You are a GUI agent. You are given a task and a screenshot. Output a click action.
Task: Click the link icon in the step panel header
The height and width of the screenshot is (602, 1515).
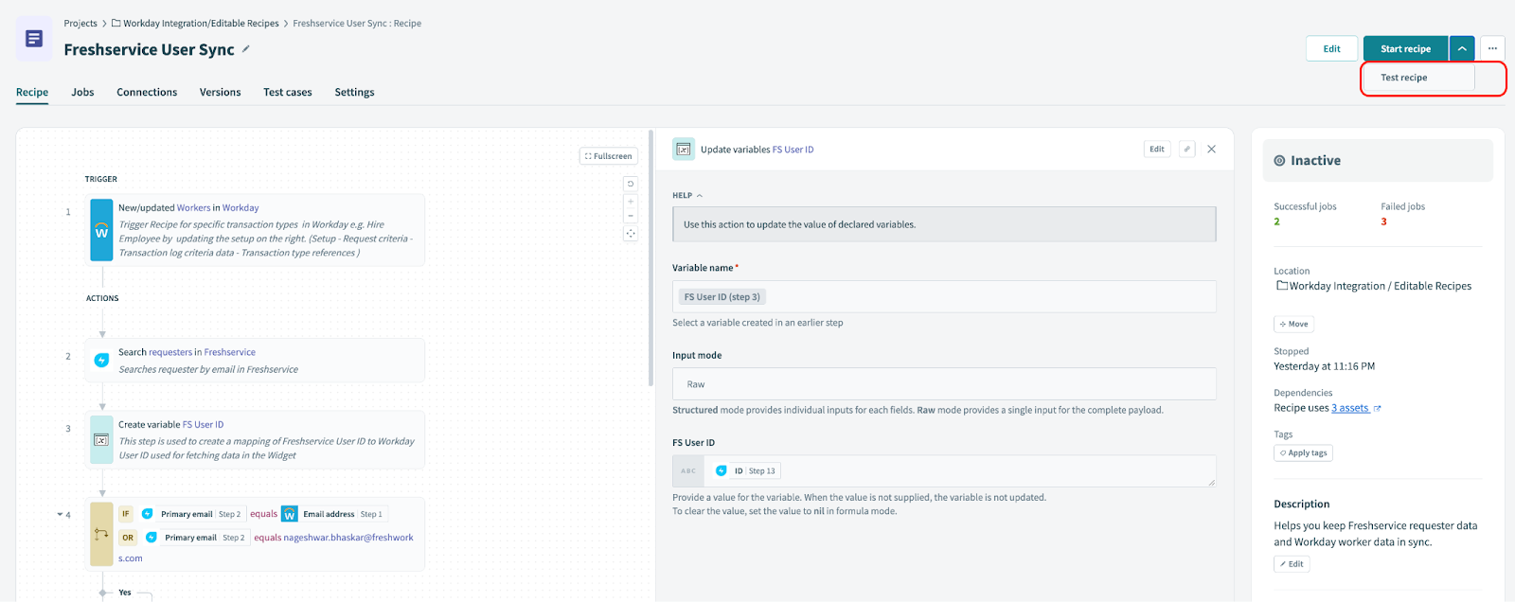[1187, 149]
